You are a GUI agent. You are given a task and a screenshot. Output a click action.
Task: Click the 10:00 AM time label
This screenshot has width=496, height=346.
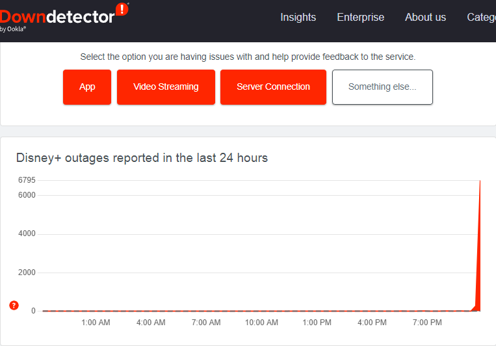pyautogui.click(x=261, y=323)
